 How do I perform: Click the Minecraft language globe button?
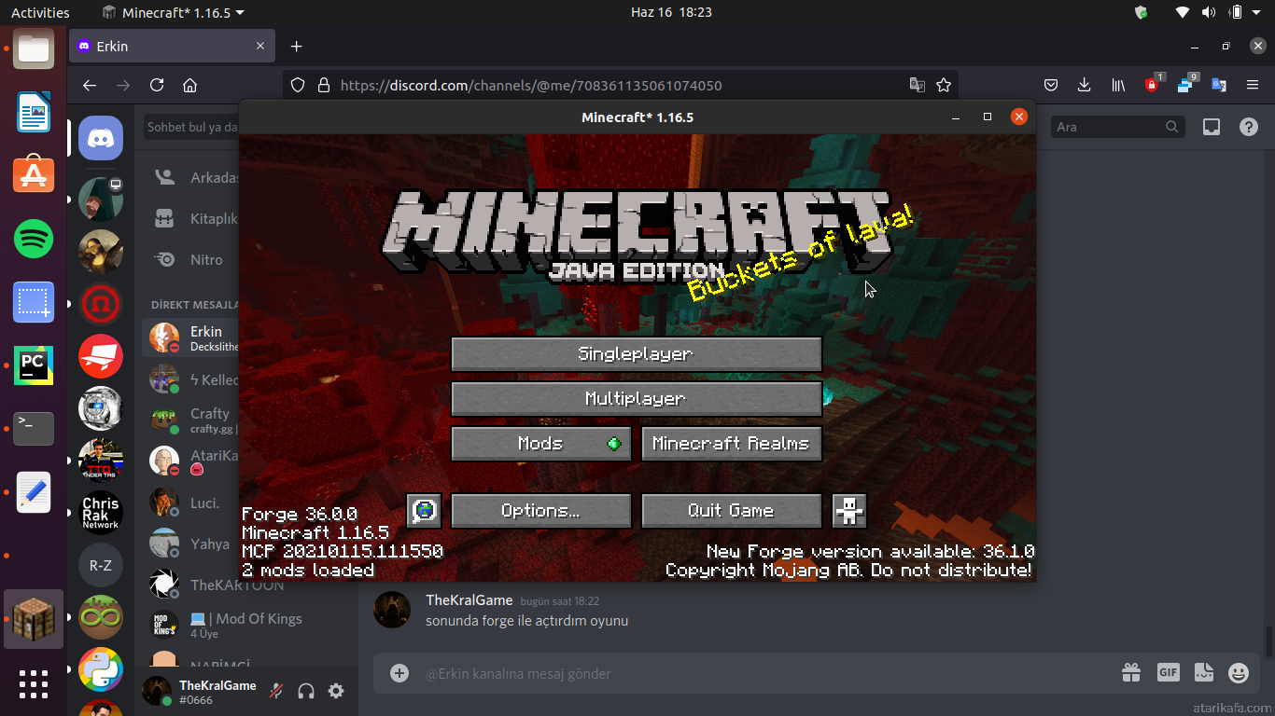point(424,511)
